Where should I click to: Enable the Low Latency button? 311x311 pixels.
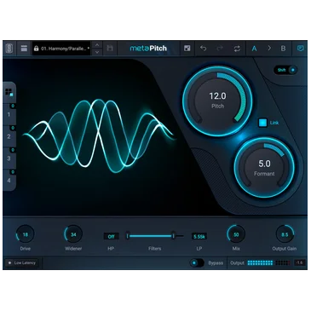pos(21,263)
